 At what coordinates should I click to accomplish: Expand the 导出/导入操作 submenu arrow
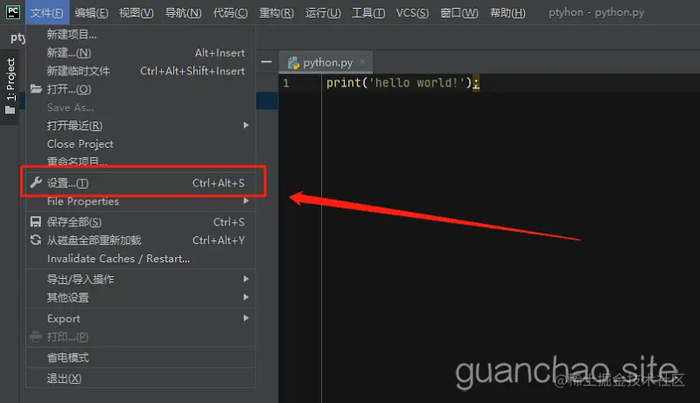(x=246, y=279)
